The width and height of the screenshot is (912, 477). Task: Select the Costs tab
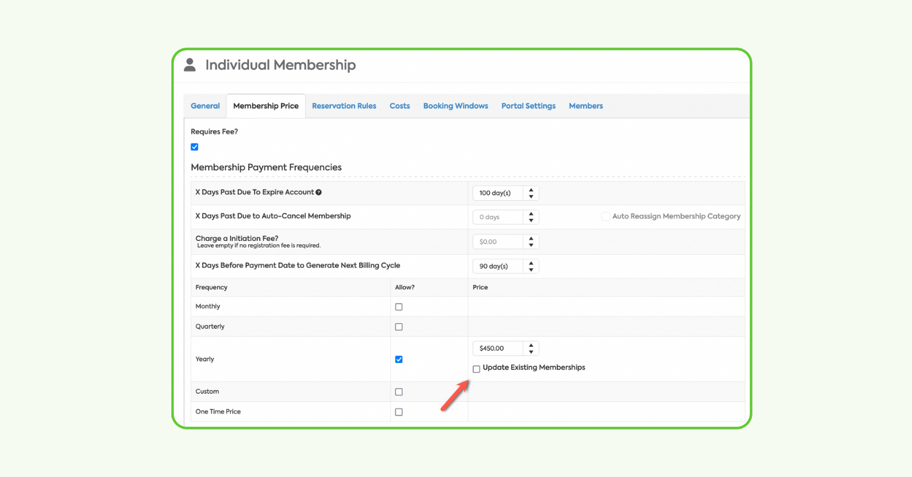click(399, 105)
